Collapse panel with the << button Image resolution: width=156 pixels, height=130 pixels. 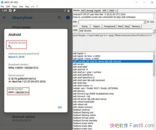116,11
